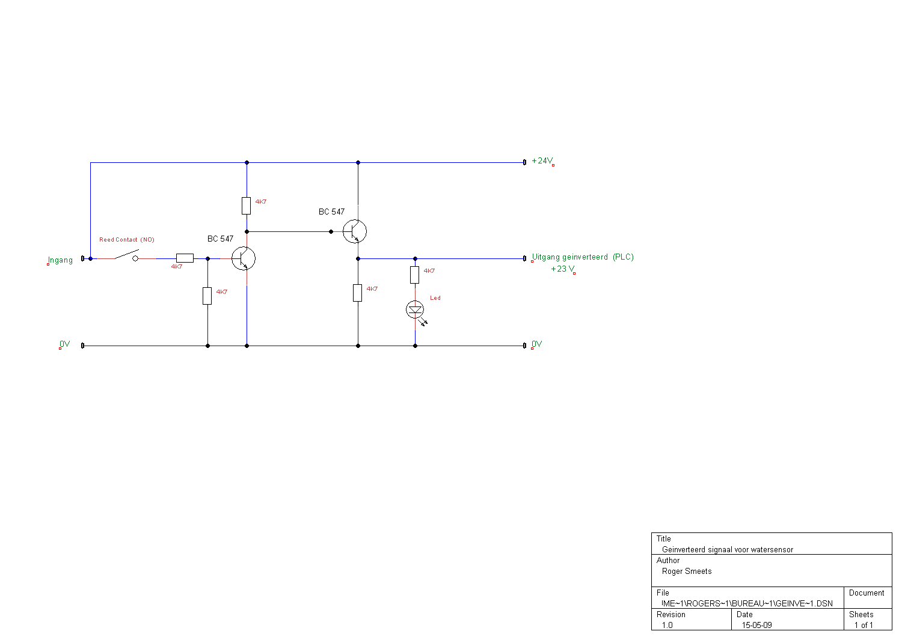This screenshot has width=899, height=637.
Task: Click the 'Title' field header
Action: (x=664, y=539)
